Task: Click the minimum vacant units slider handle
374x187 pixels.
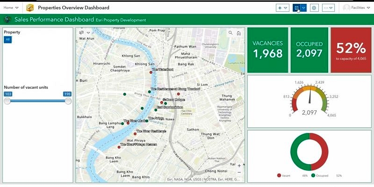Action: click(x=7, y=101)
